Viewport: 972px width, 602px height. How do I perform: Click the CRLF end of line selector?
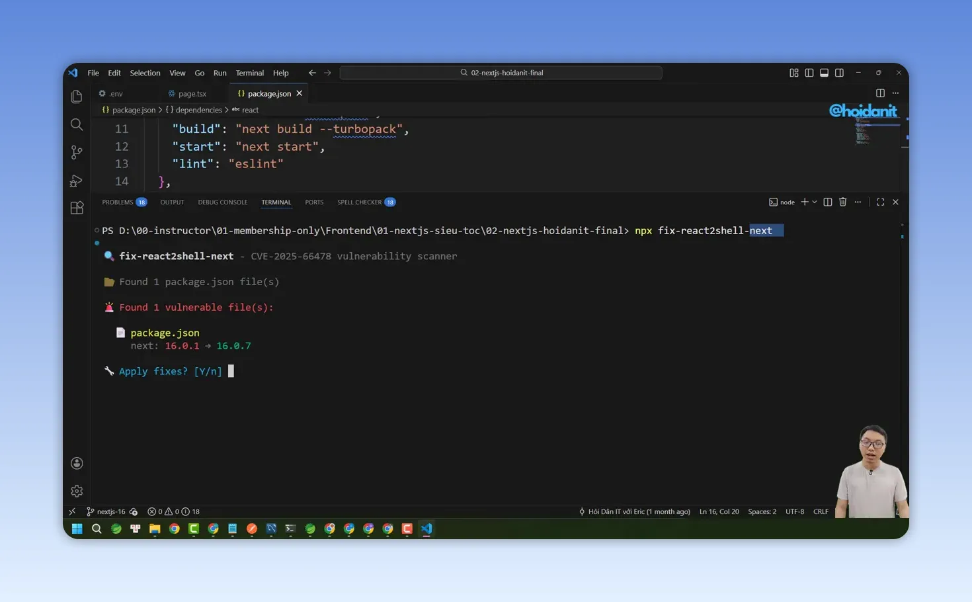pyautogui.click(x=821, y=511)
